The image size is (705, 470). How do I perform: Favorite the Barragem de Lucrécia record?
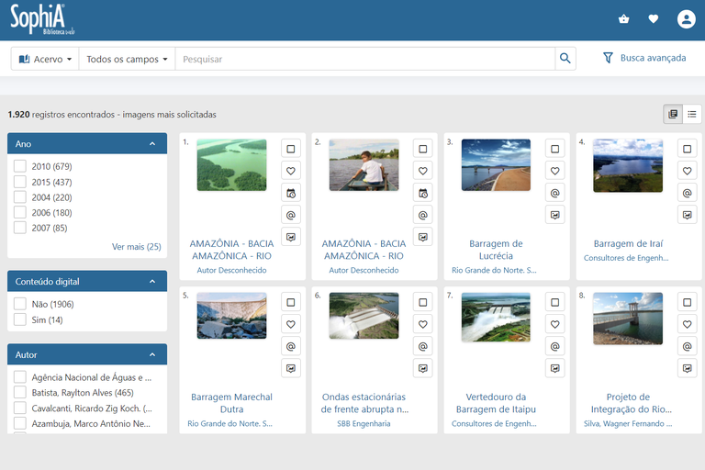[x=554, y=171]
